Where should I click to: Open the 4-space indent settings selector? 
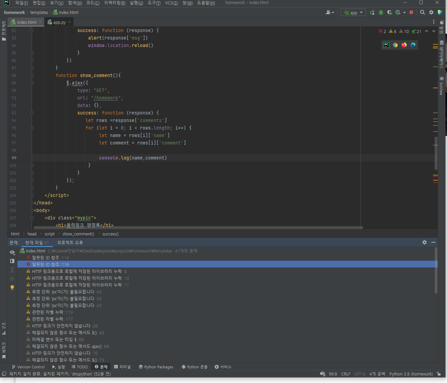click(377, 374)
